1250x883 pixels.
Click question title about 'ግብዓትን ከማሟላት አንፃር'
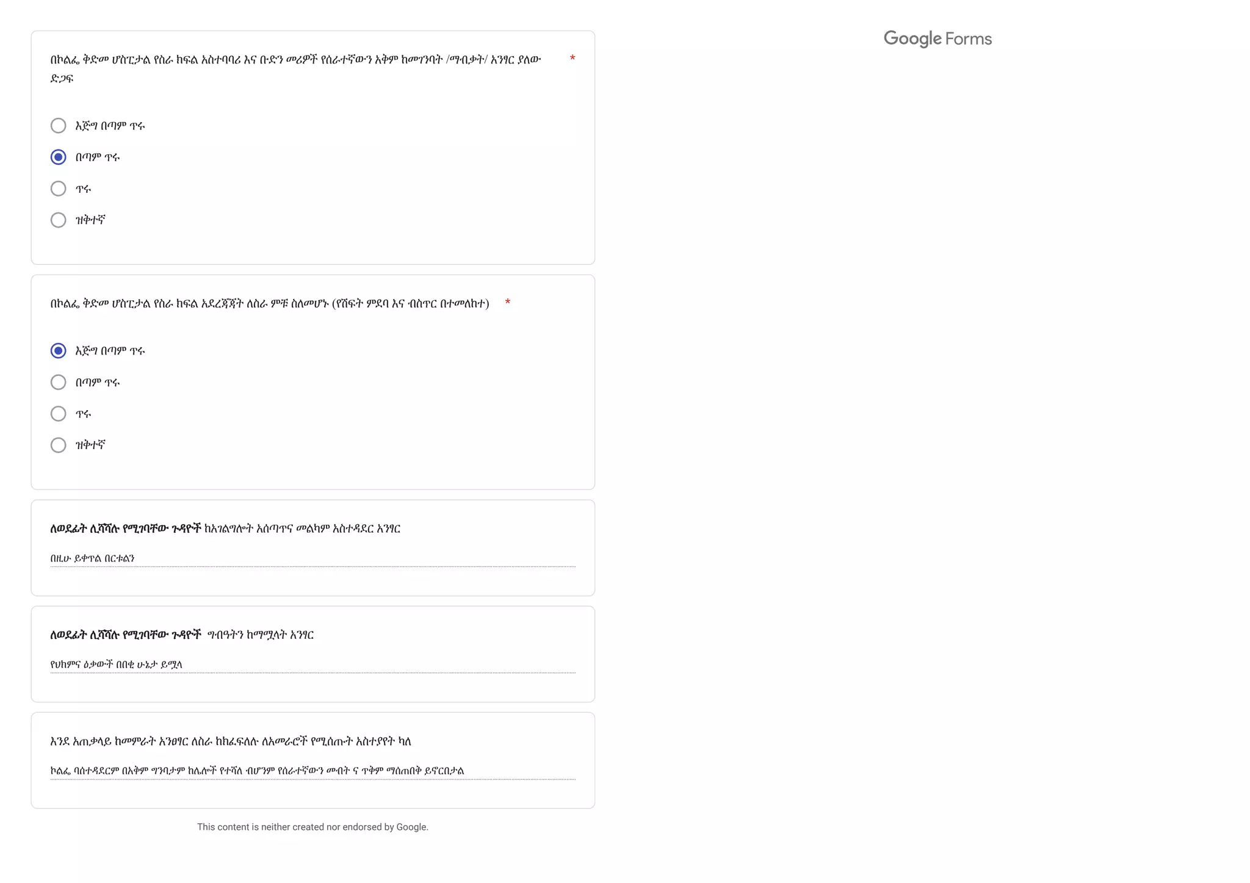182,635
